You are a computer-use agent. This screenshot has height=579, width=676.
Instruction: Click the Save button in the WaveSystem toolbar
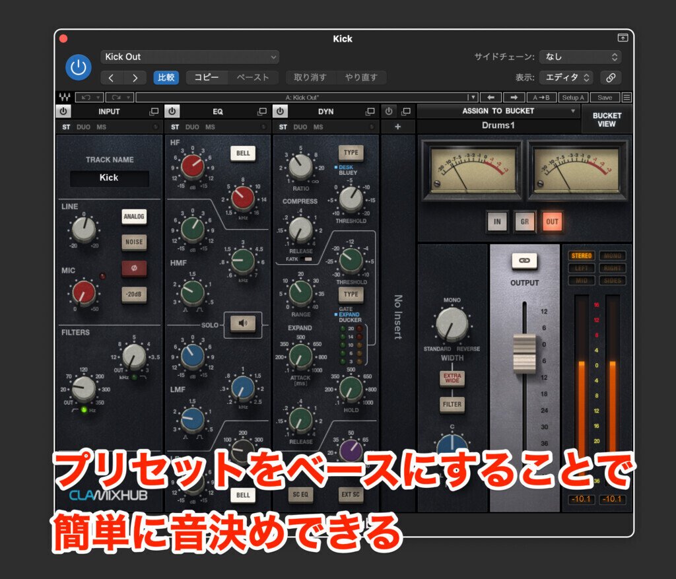click(x=606, y=97)
